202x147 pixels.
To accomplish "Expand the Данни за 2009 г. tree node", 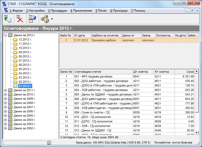I will click(5, 99).
